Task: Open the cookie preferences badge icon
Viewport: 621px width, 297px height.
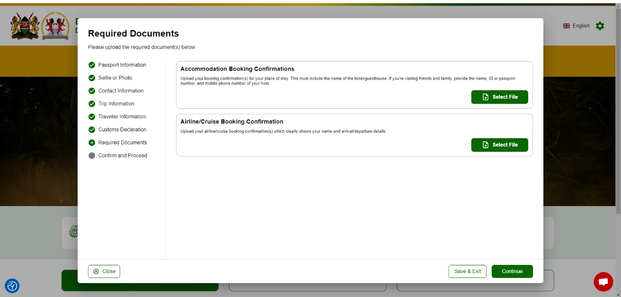Action: pyautogui.click(x=12, y=286)
